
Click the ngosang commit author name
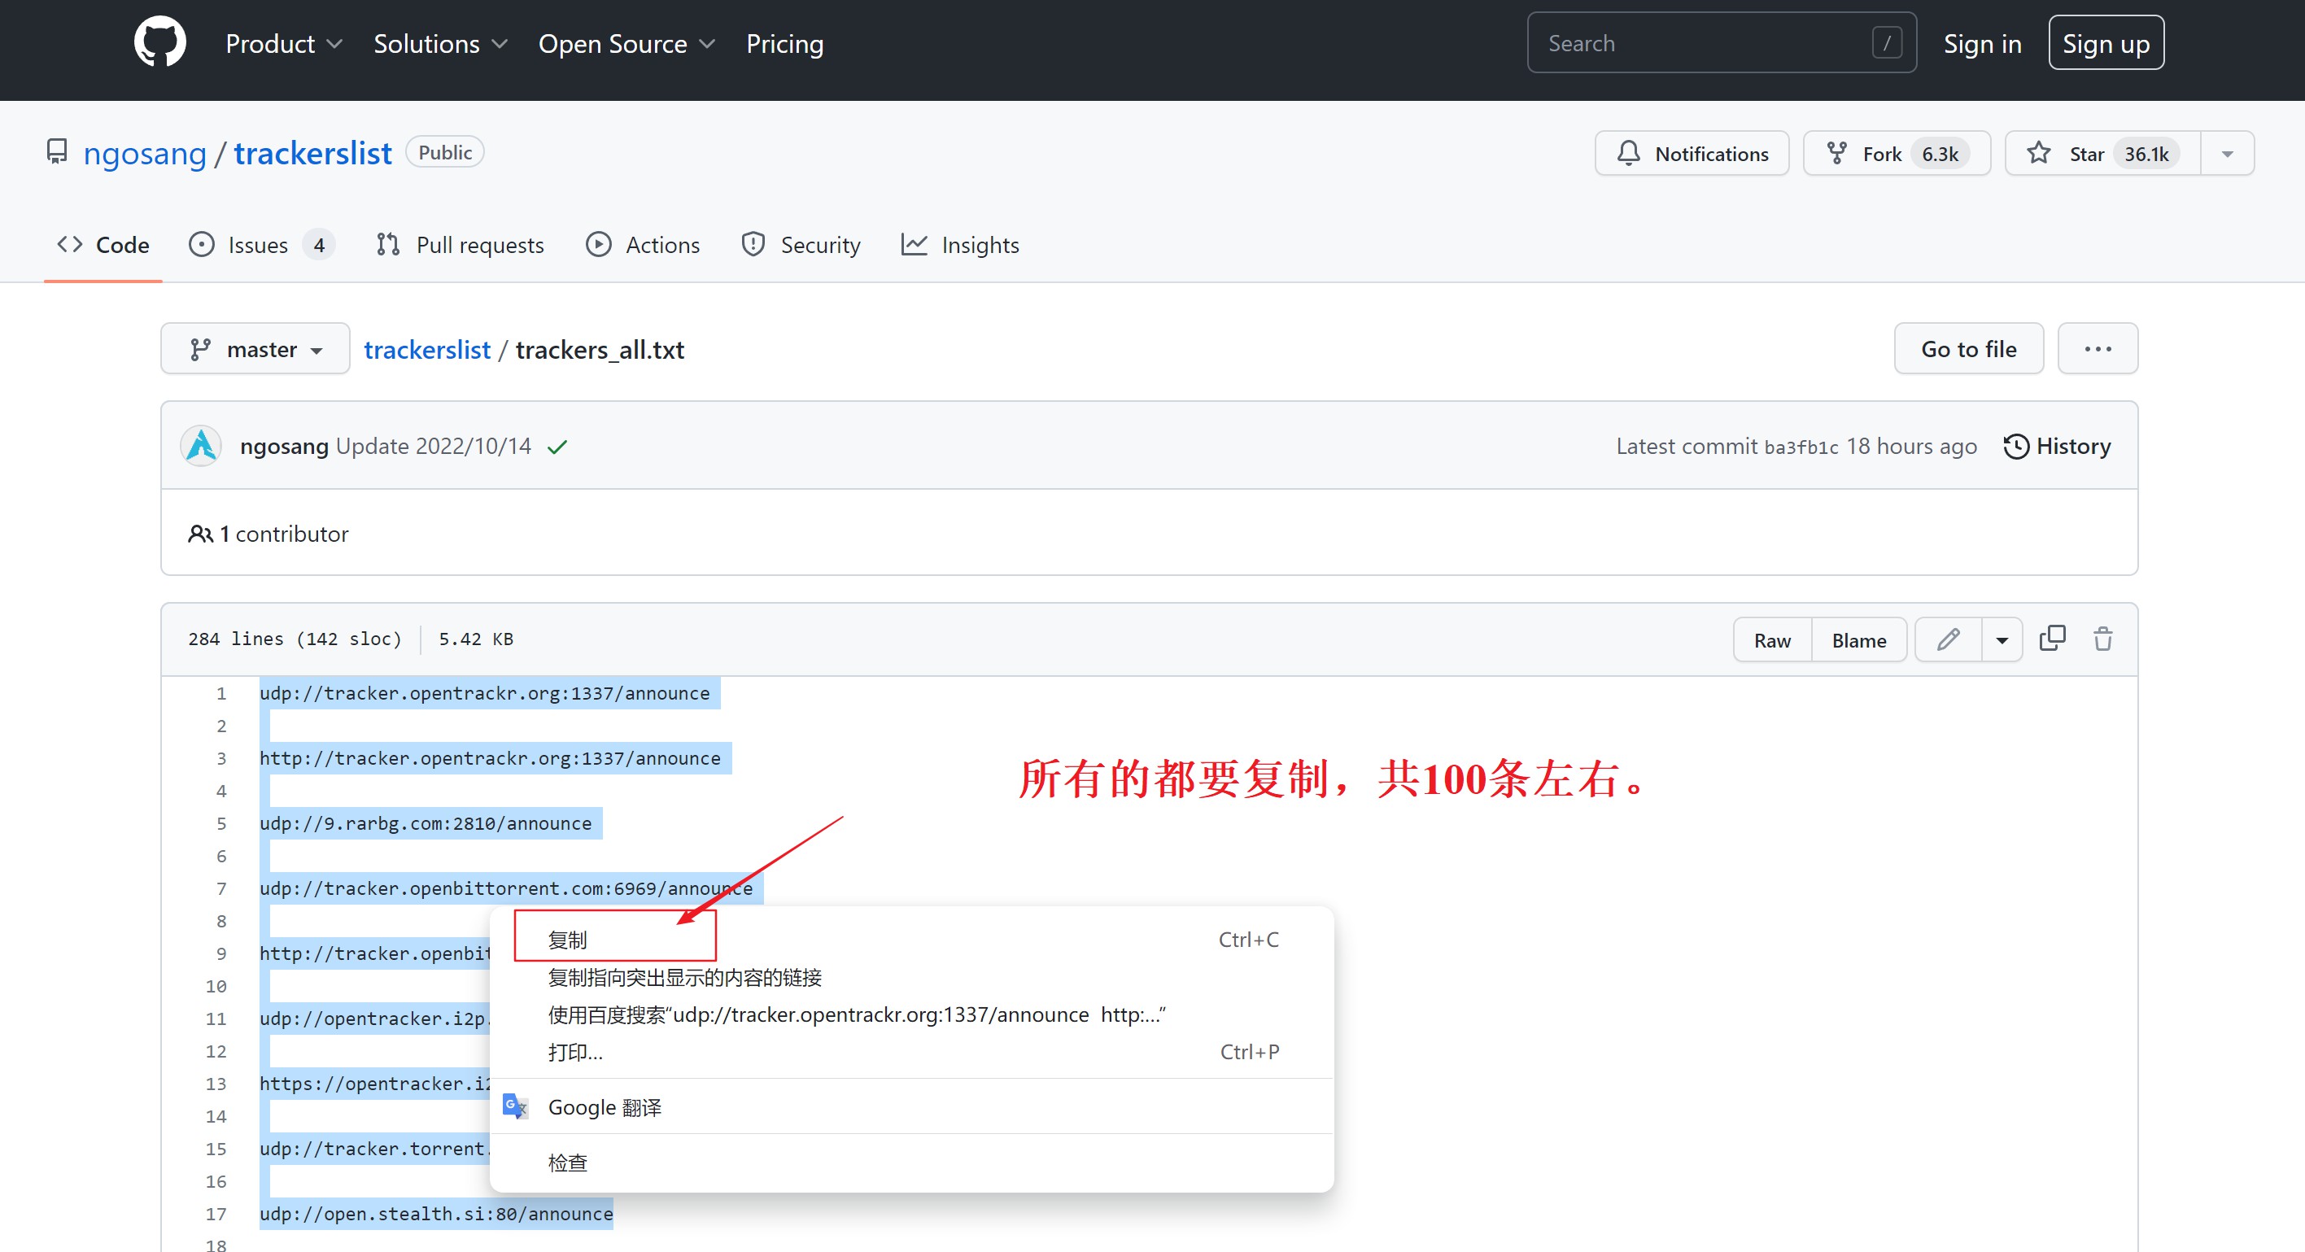284,446
